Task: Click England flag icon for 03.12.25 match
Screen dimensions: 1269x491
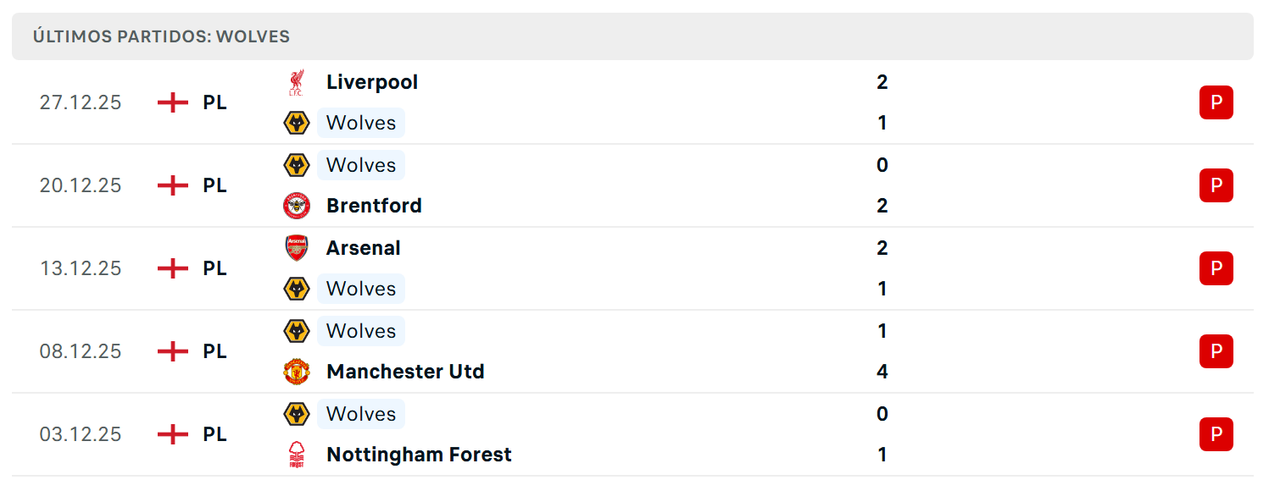Action: [173, 434]
